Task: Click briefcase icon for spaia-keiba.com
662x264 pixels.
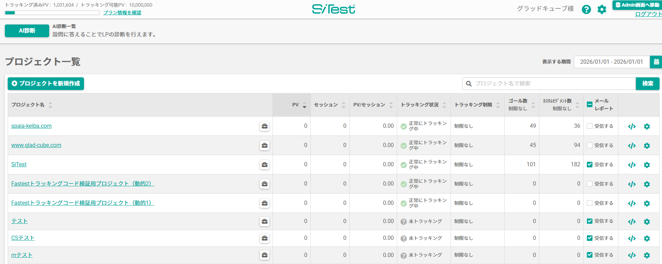Action: [265, 126]
